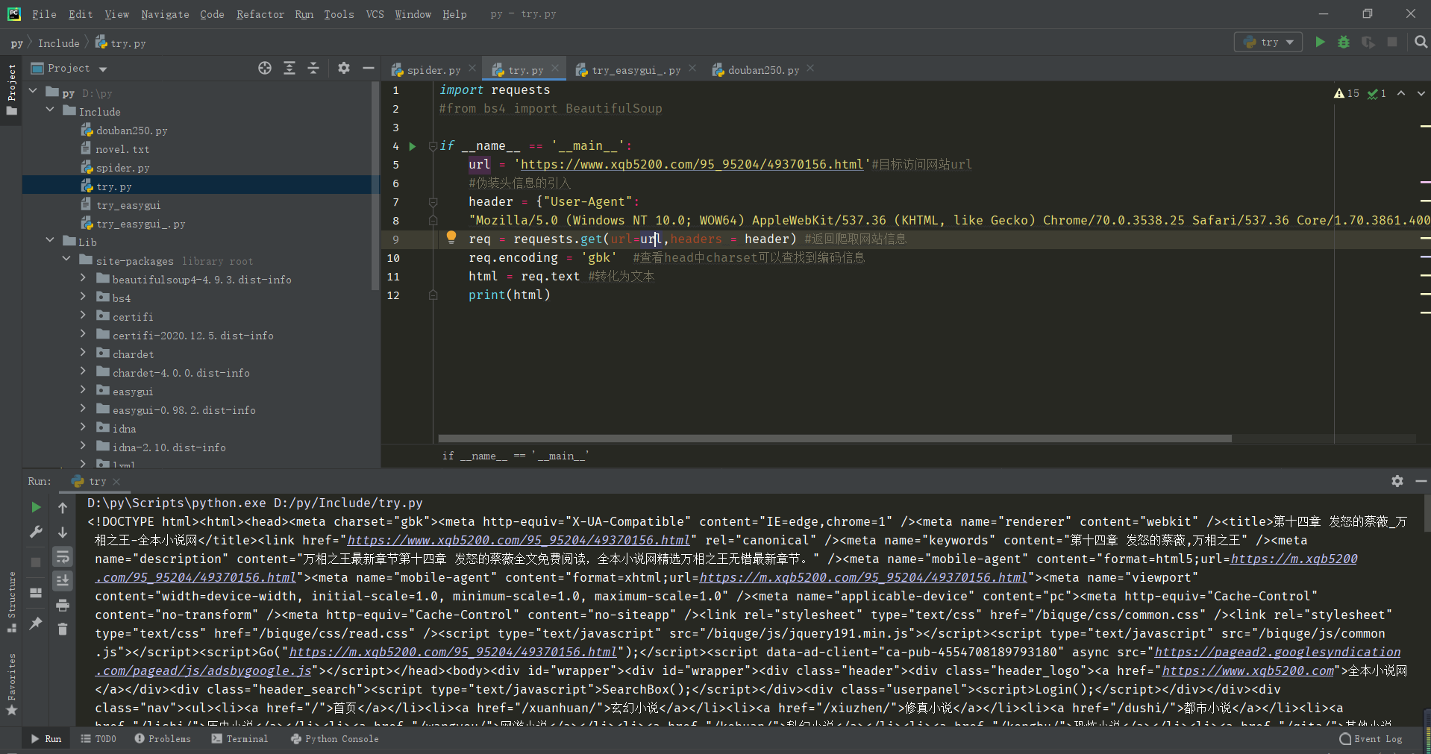
Task: Open the Python Console tool window
Action: [x=334, y=739]
